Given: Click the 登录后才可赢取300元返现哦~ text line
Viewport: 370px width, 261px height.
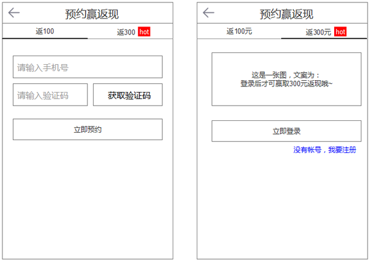Looking at the screenshot, I should coord(286,83).
